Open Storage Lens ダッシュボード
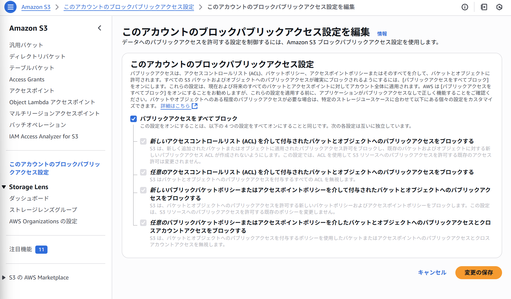This screenshot has width=511, height=299. click(29, 198)
